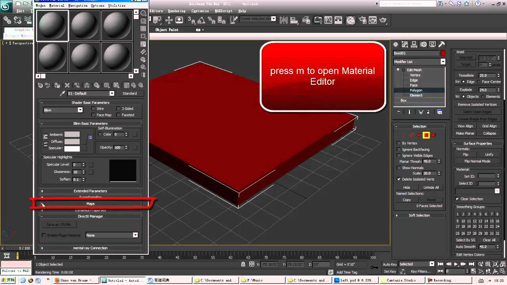Open the Motion command panel tab

(423, 44)
